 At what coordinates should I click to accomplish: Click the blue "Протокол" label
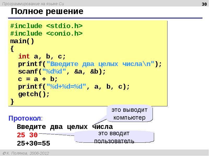[x=25, y=119]
